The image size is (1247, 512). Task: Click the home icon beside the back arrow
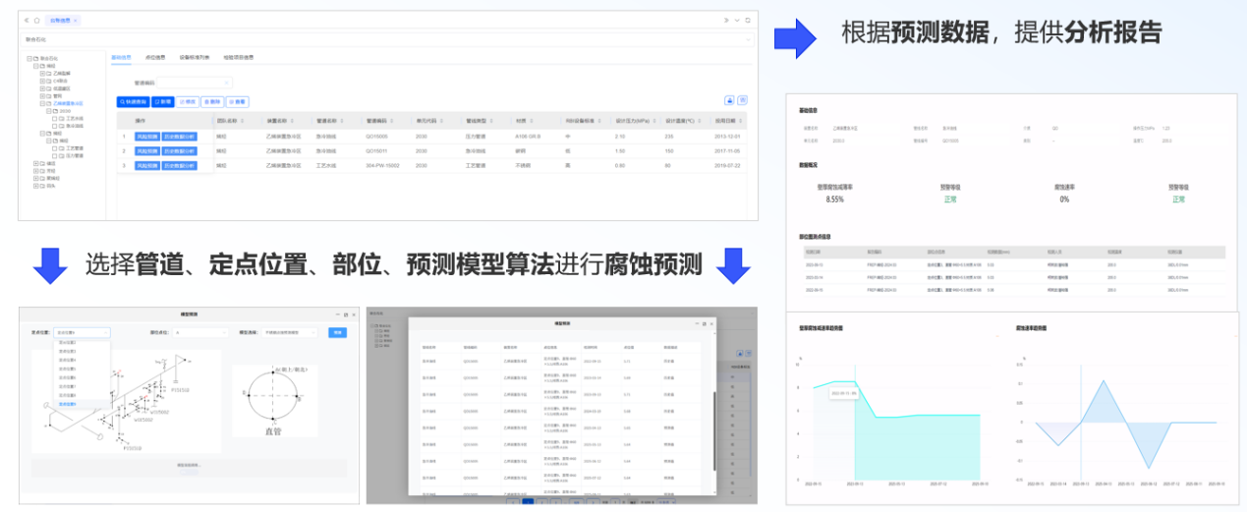coord(37,20)
